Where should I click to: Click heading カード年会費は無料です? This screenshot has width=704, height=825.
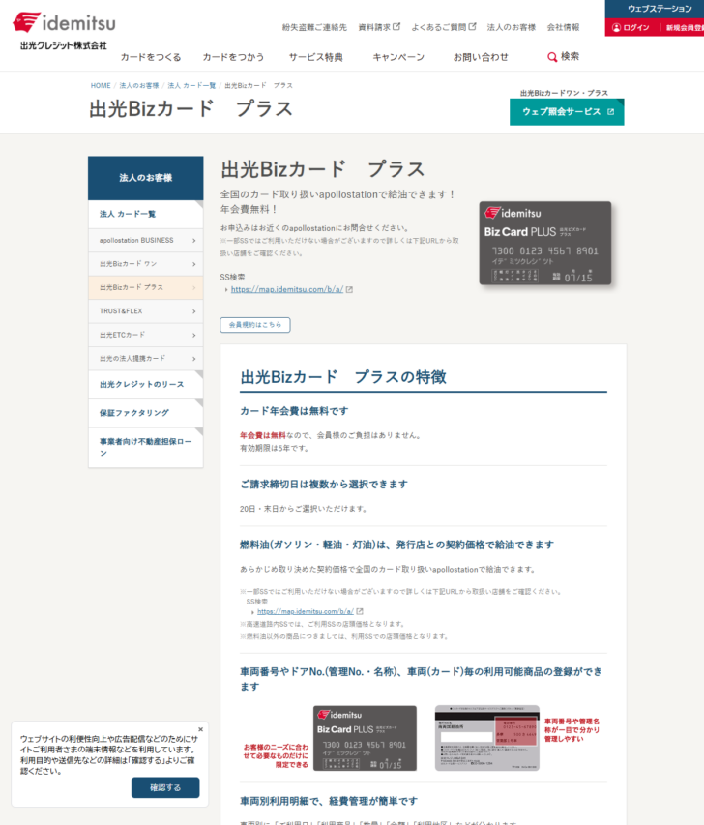[294, 411]
